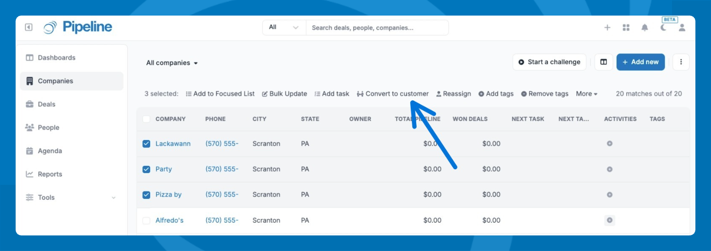
Task: Expand the All companies filter dropdown
Action: click(x=172, y=63)
